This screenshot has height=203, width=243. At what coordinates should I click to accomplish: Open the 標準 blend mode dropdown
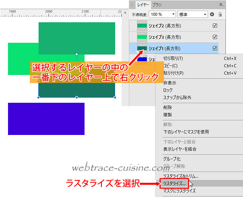point(192,14)
